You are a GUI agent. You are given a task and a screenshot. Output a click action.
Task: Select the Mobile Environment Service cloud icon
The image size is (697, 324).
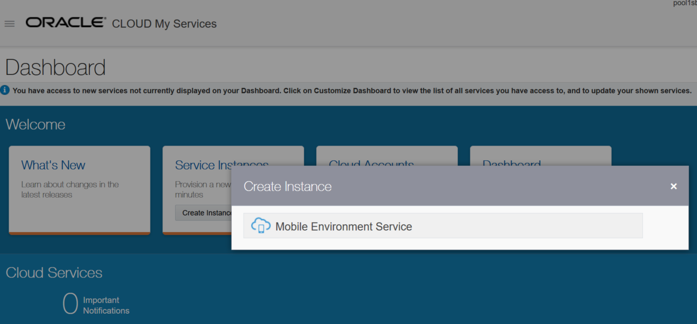(x=260, y=225)
